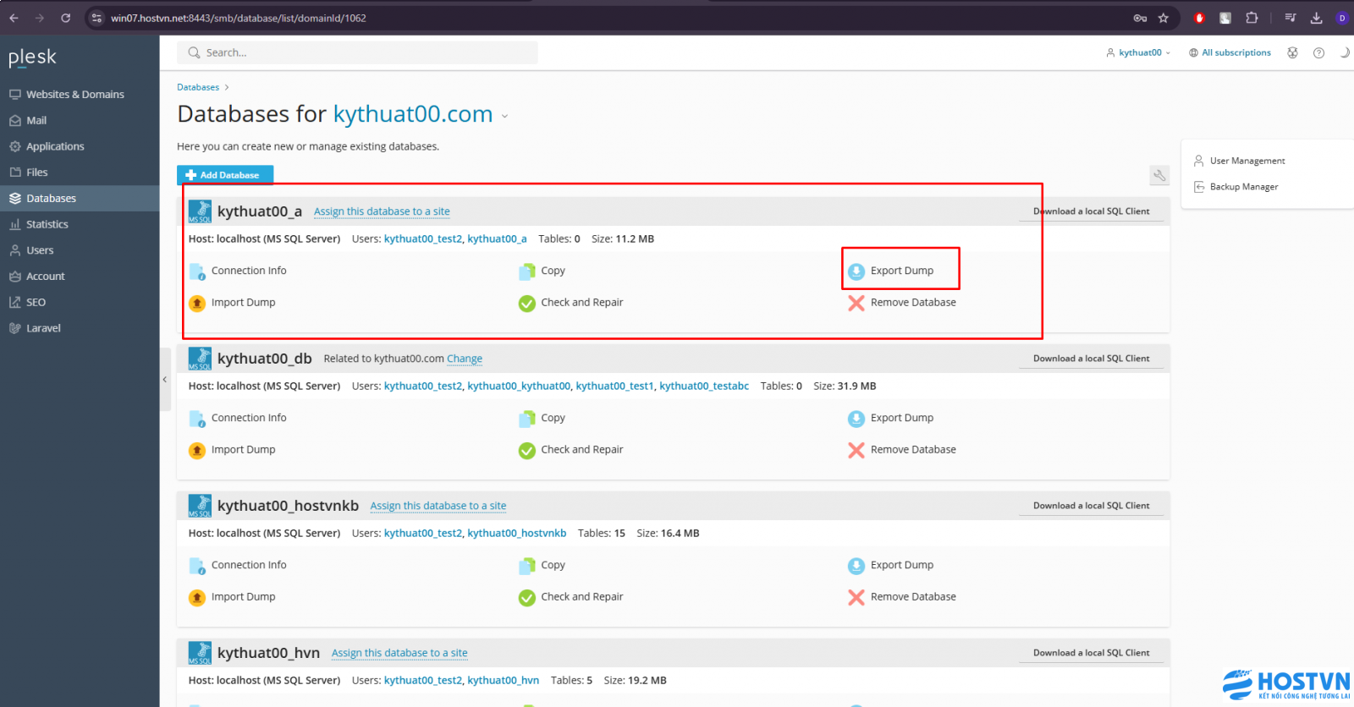The image size is (1354, 707).
Task: Click Remove Database red X for kythuat00_db
Action: coord(856,450)
